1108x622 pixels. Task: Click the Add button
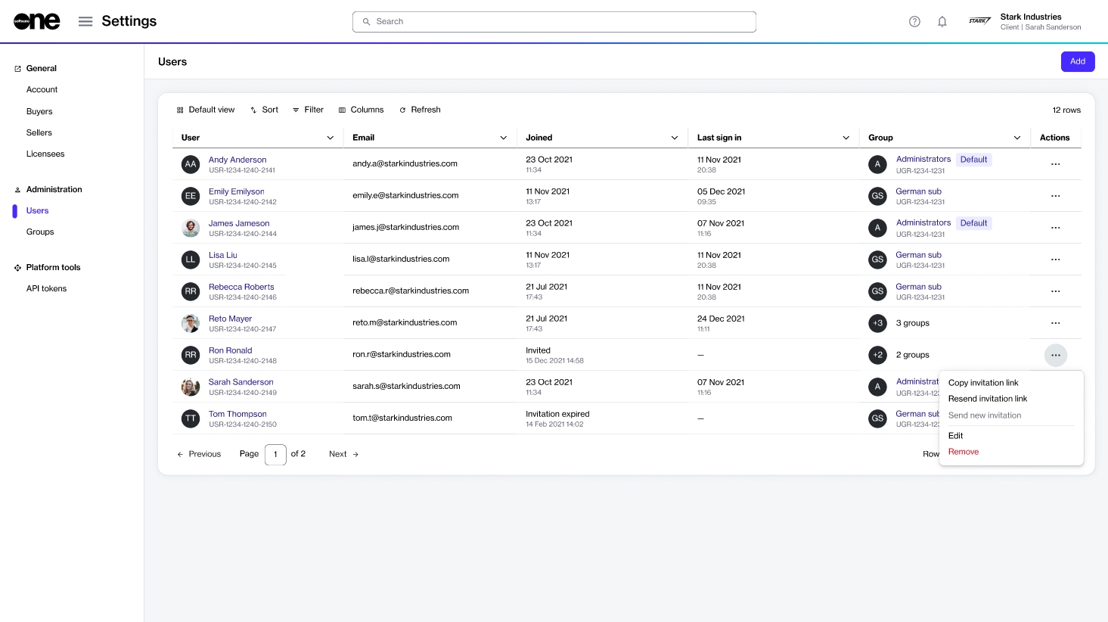point(1077,61)
